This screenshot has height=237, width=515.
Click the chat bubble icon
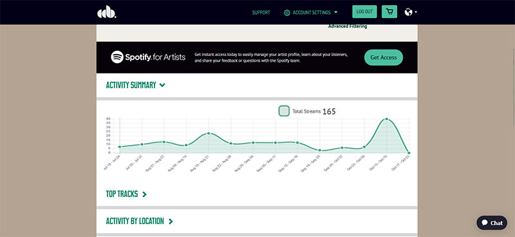(x=485, y=223)
